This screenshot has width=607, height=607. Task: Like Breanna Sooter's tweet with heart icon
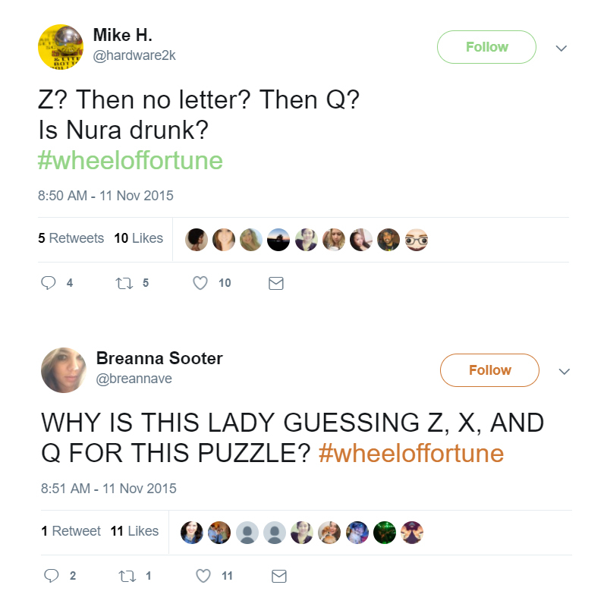coord(203,576)
